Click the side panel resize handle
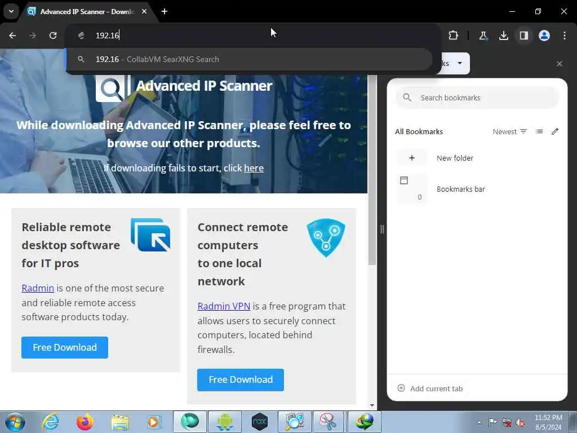The image size is (577, 433). coord(382,229)
